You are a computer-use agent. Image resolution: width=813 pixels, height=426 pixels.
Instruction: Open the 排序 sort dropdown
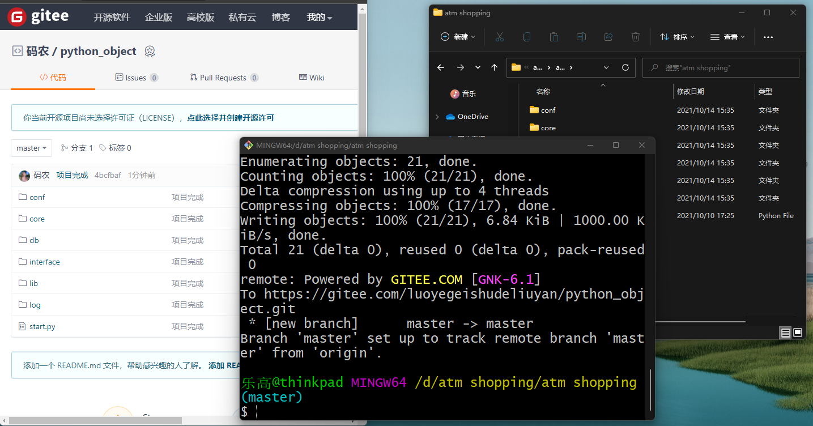pos(677,37)
